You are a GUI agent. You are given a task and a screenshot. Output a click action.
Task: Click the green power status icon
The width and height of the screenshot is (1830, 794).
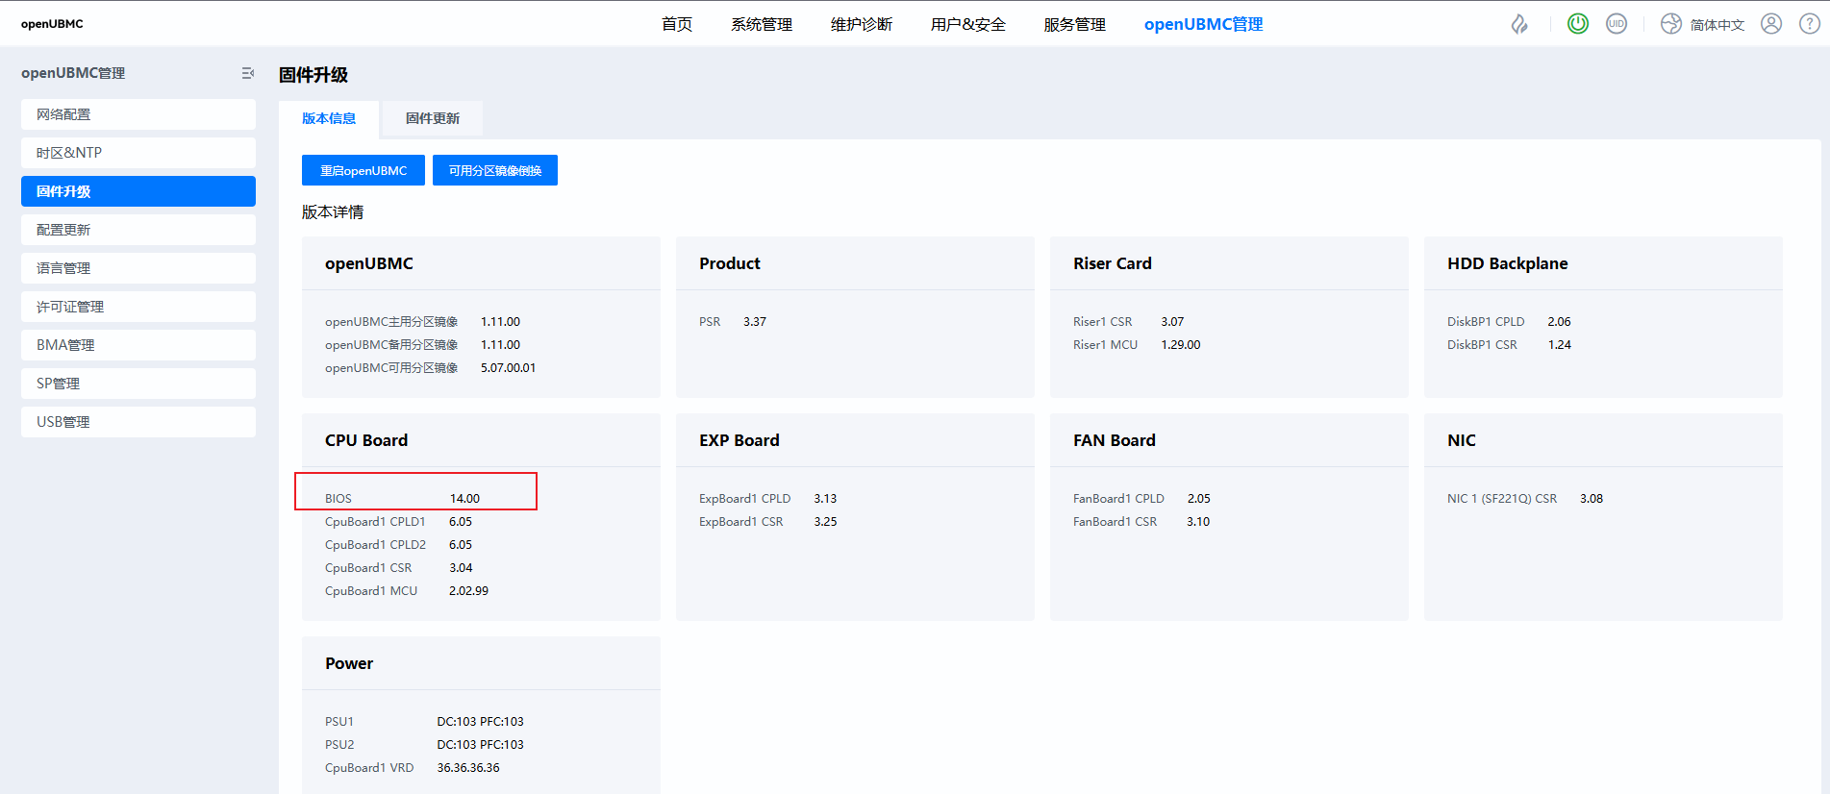[1578, 24]
